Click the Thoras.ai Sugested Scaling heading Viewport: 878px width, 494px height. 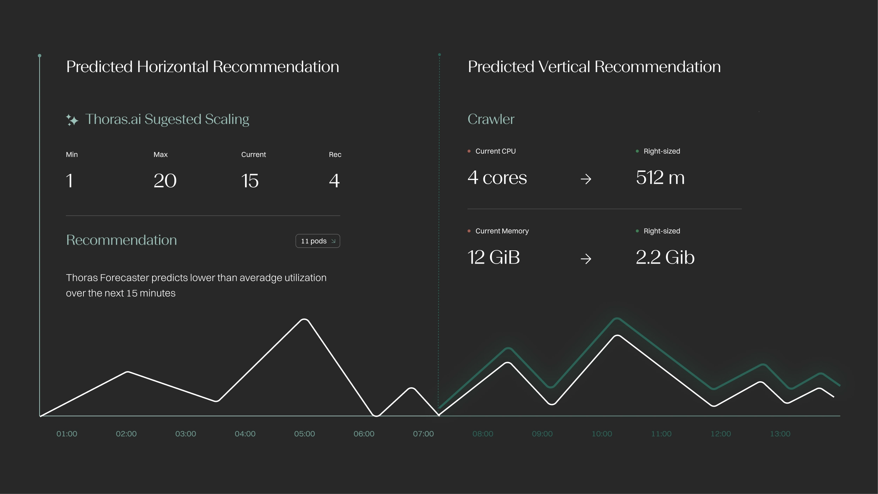(167, 119)
